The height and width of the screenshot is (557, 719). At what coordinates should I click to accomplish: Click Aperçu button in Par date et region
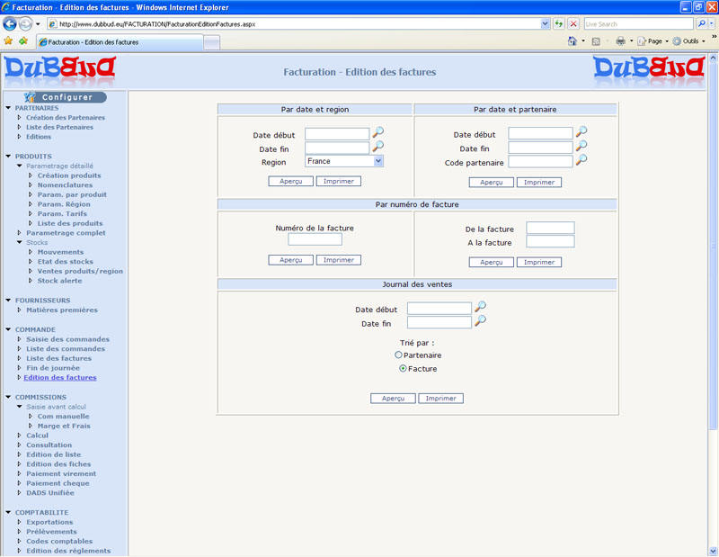click(x=290, y=181)
